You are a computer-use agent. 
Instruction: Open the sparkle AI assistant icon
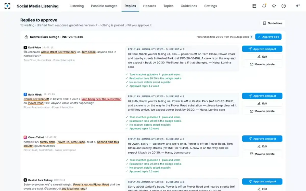(x=297, y=6)
